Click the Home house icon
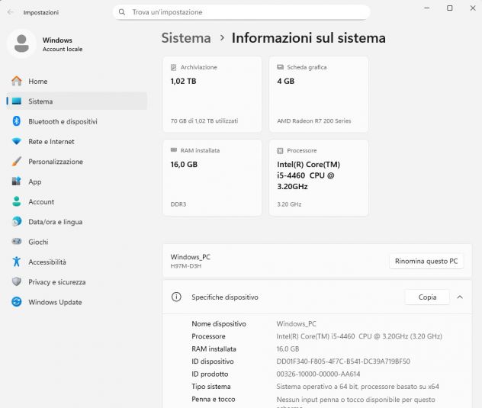Image resolution: width=482 pixels, height=408 pixels. [17, 81]
